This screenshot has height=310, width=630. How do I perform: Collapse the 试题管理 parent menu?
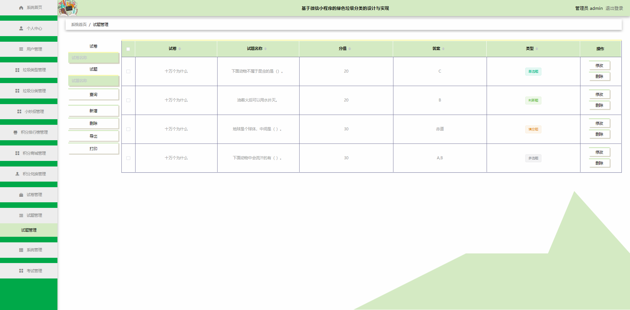[x=29, y=215]
